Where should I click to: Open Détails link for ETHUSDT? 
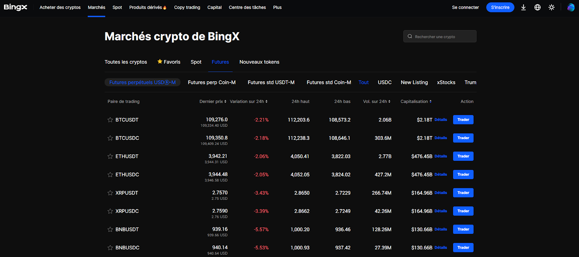441,156
